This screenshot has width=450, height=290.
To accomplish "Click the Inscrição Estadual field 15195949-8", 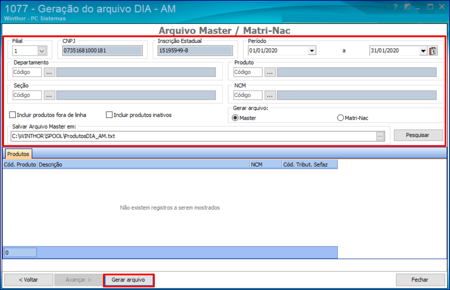I will 195,51.
